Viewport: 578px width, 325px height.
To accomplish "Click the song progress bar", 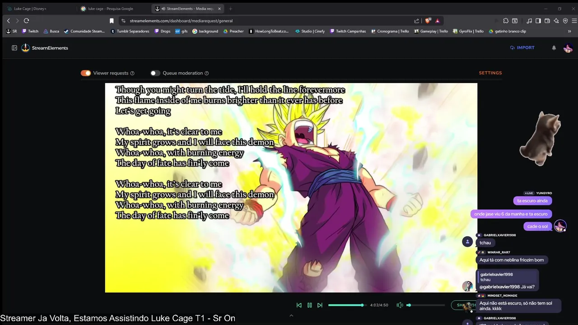I will tap(346, 305).
